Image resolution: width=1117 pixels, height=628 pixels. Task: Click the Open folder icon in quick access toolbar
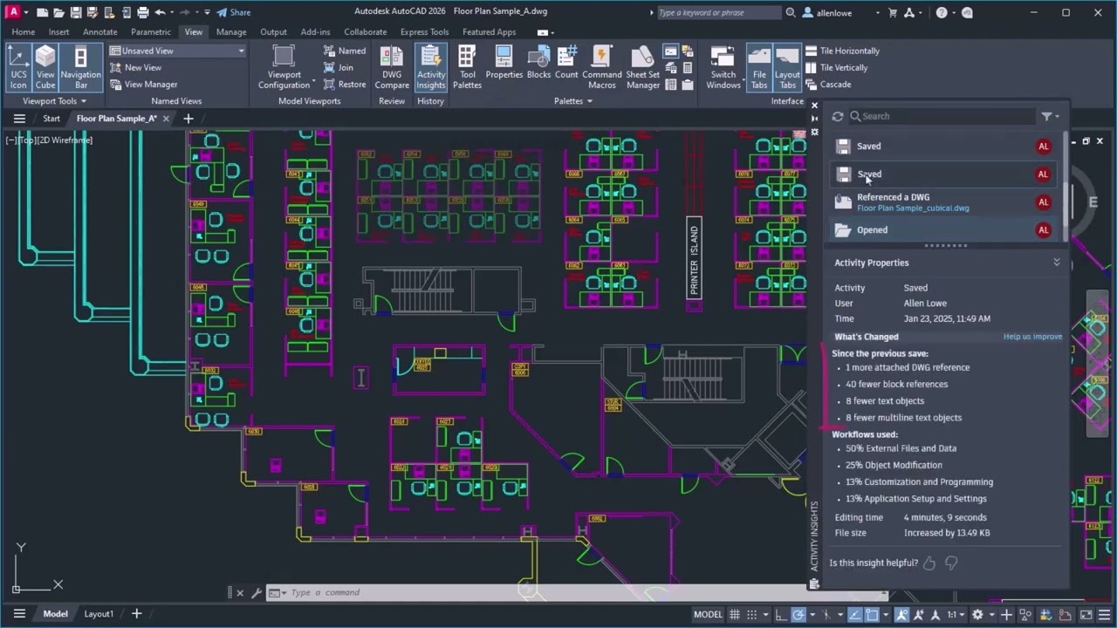[58, 12]
